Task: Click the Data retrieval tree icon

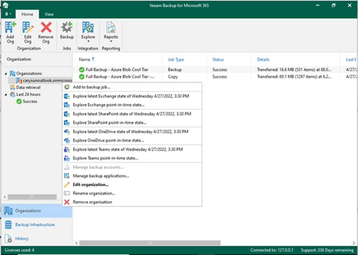Action: [x=12, y=88]
